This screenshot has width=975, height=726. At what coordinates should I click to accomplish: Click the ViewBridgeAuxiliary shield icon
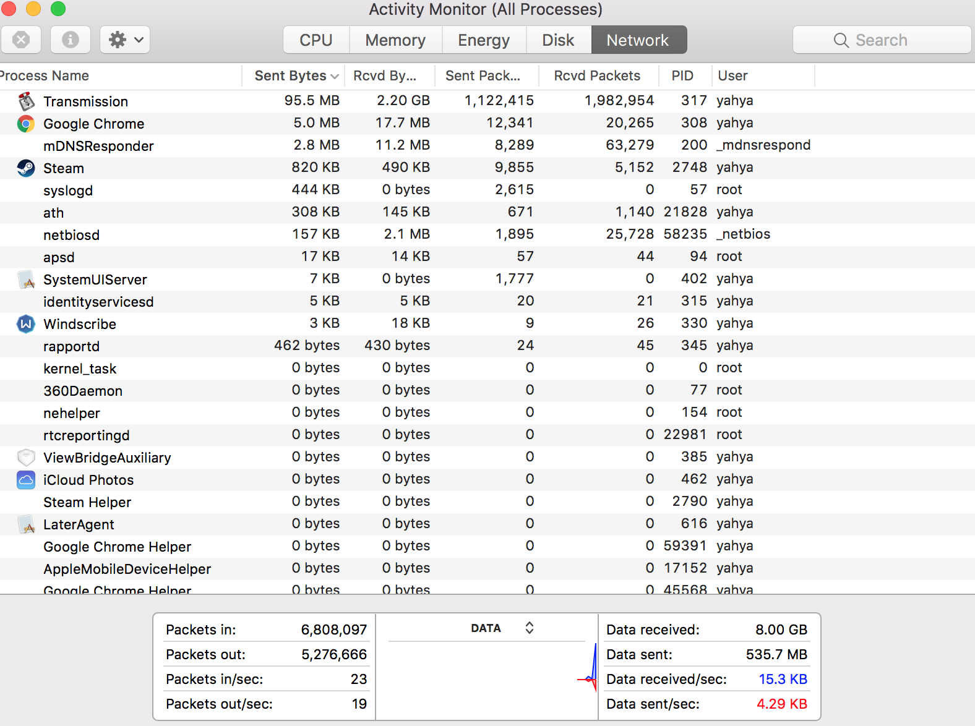click(x=26, y=458)
